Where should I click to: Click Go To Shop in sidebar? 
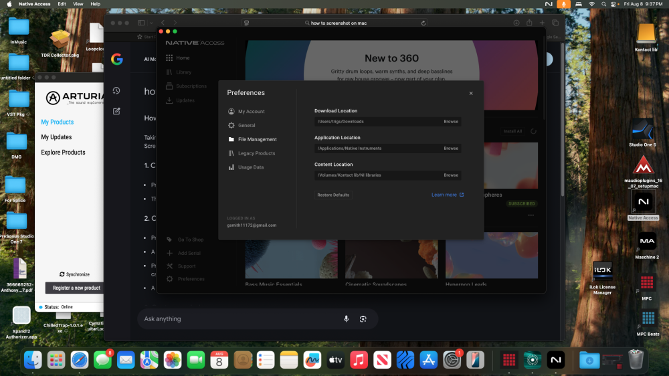[185, 240]
